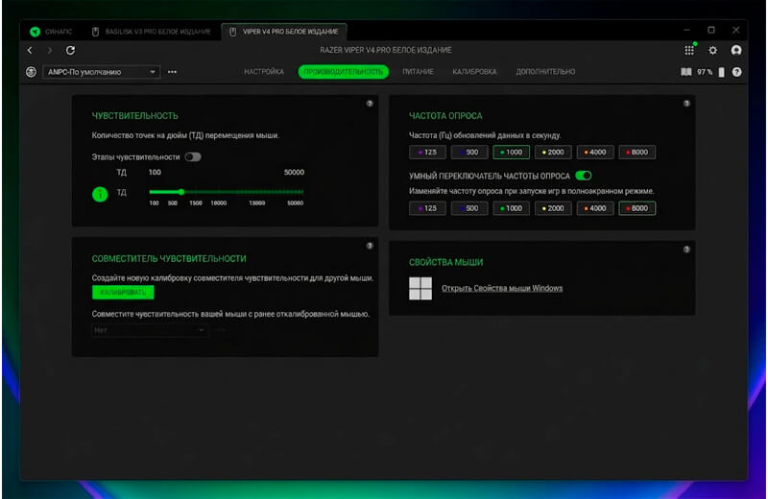The height and width of the screenshot is (499, 768).
Task: Show help for the СОВМЕСТИТЕЛЬ ЧУВСТВИТЕЛЬНОСТИ panel
Action: pos(370,246)
